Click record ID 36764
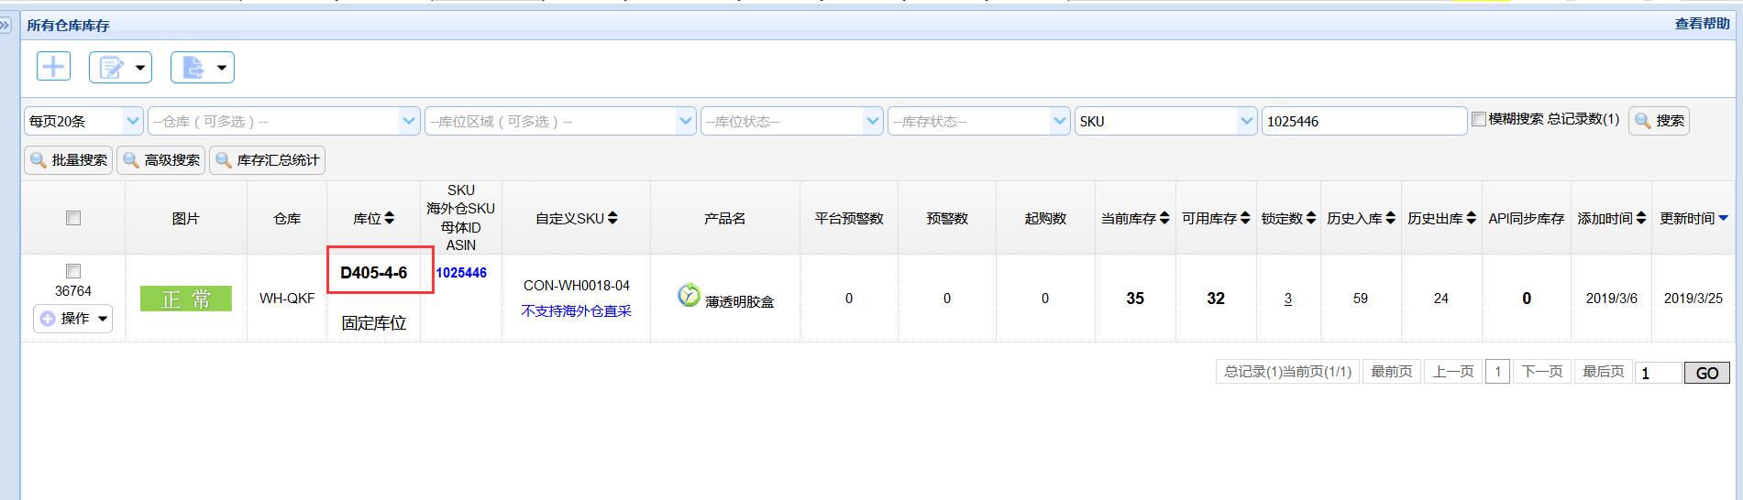The image size is (1743, 500). click(73, 291)
